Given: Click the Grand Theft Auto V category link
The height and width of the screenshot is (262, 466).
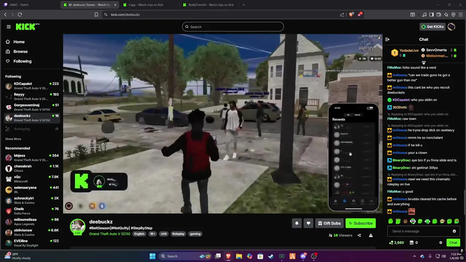Looking at the screenshot, I should [x=110, y=234].
